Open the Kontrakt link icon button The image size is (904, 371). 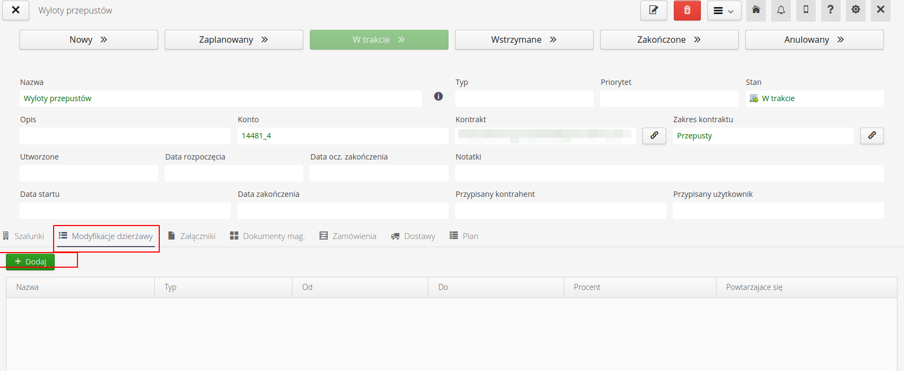(654, 136)
